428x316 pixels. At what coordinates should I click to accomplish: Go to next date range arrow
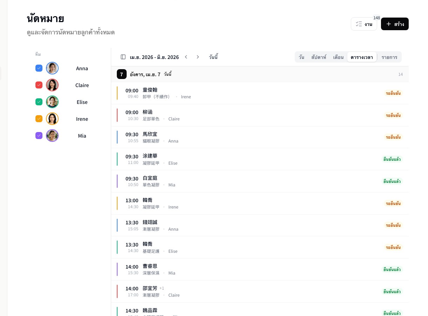(x=198, y=57)
